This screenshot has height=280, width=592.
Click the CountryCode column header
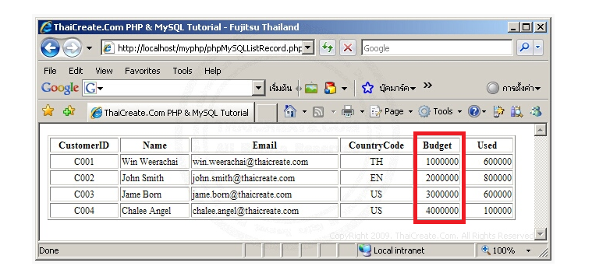[x=377, y=145]
